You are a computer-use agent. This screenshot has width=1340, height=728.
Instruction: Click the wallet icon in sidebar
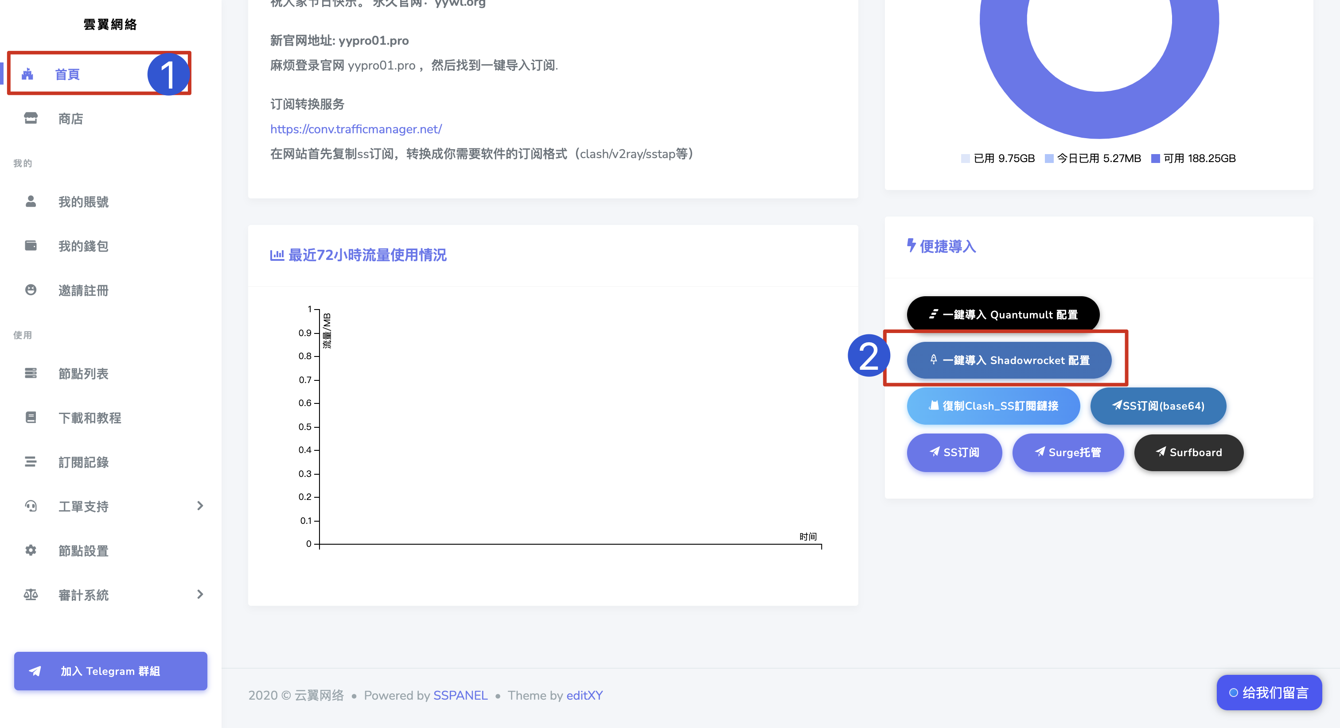[31, 245]
